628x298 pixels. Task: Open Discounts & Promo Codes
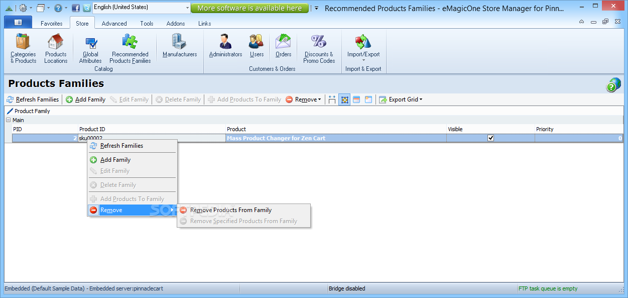point(319,49)
